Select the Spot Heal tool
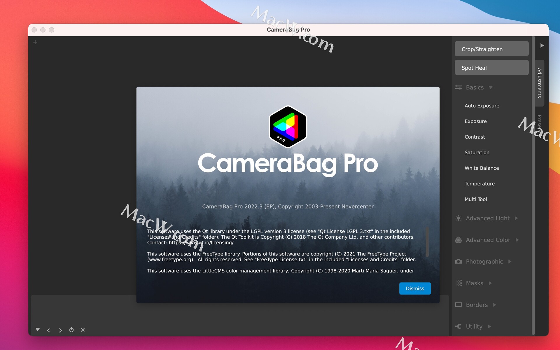 (491, 67)
